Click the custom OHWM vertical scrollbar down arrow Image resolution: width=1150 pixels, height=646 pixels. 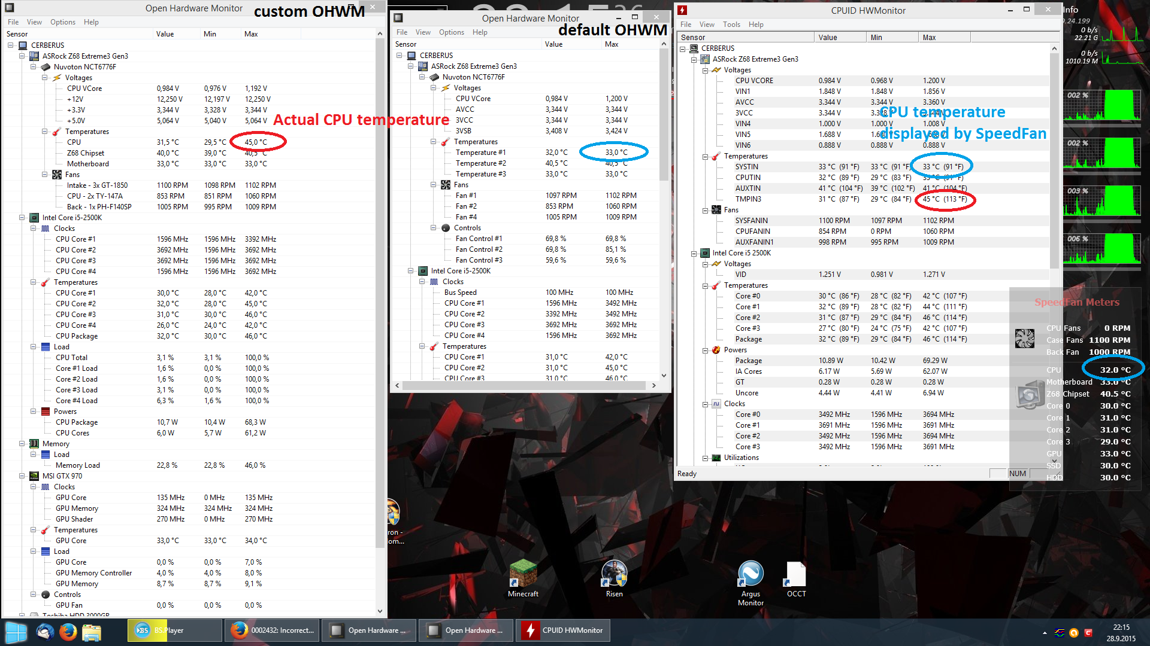click(380, 611)
